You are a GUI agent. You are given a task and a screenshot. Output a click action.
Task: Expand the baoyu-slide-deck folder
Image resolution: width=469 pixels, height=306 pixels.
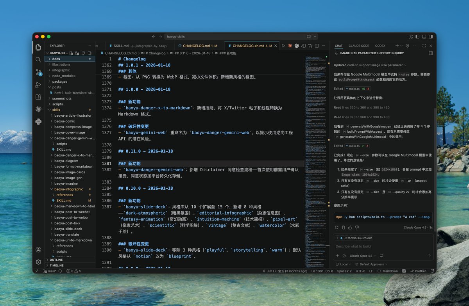pos(70,229)
